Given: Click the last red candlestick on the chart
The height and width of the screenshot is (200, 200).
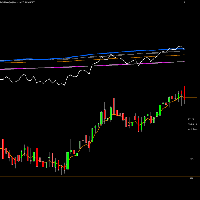Looking at the screenshot, I should point(185,93).
